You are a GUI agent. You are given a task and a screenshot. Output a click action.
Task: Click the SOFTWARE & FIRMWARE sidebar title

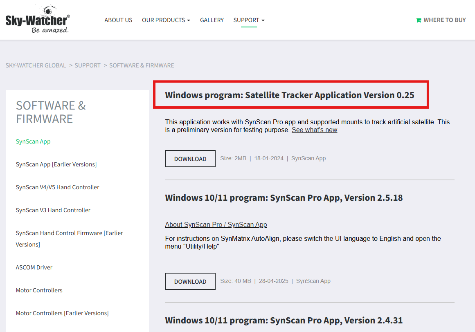tap(51, 112)
